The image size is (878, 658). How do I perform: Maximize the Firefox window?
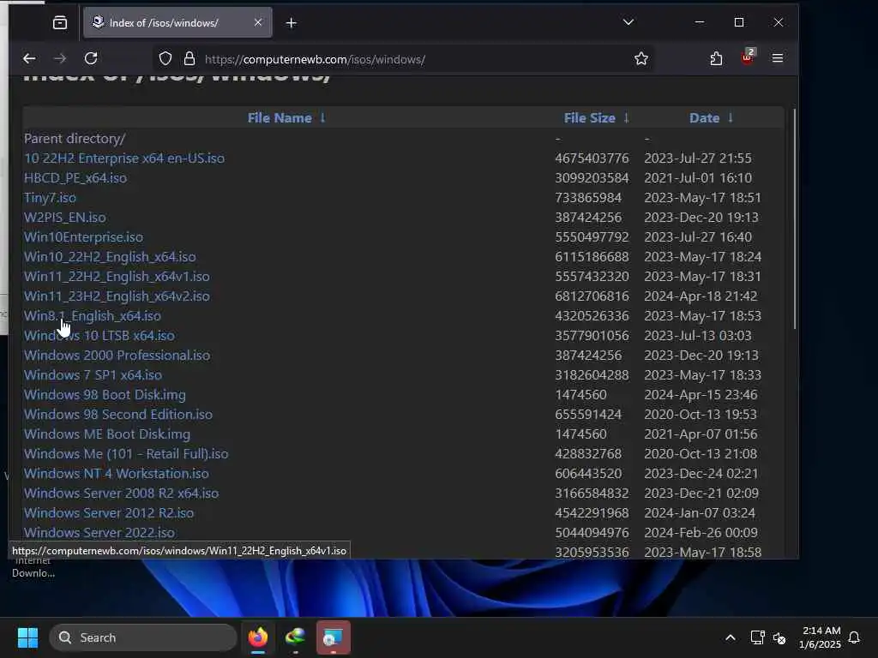(739, 22)
